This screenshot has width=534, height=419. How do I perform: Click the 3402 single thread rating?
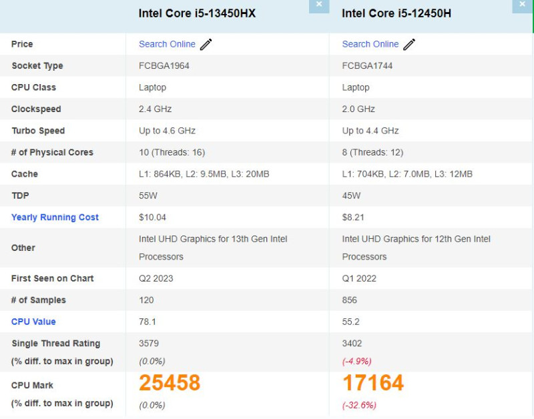[x=352, y=343]
